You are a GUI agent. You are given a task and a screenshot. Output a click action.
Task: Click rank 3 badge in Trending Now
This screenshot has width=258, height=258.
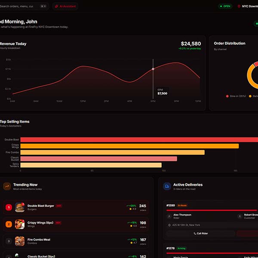[x=9, y=241]
